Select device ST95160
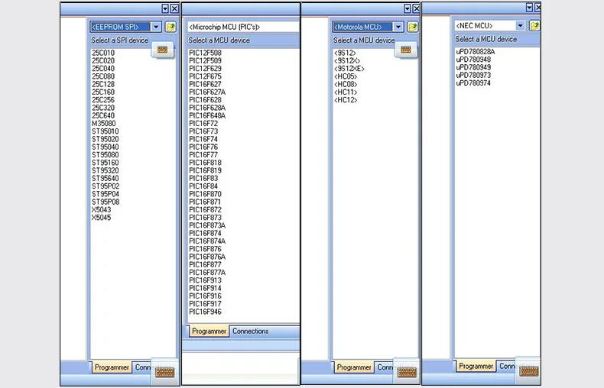 (x=106, y=163)
